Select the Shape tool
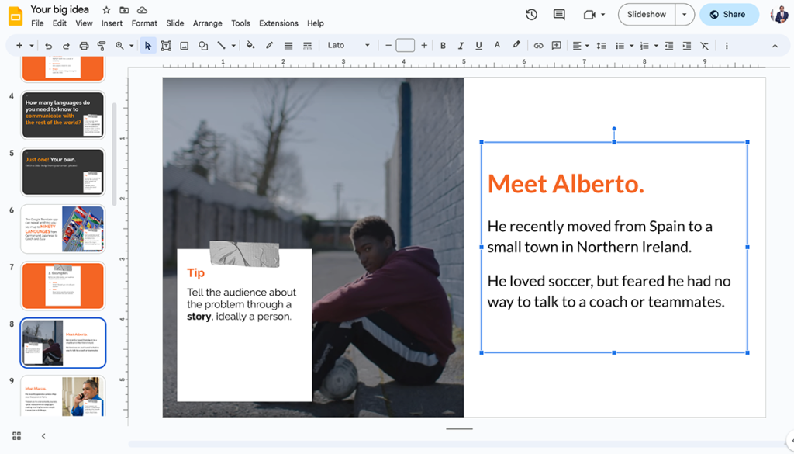The image size is (794, 454). click(202, 45)
